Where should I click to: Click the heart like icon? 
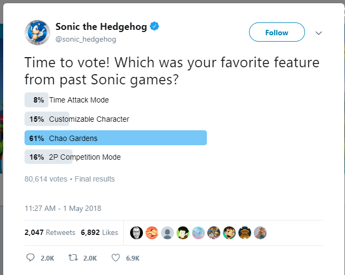click(x=115, y=257)
